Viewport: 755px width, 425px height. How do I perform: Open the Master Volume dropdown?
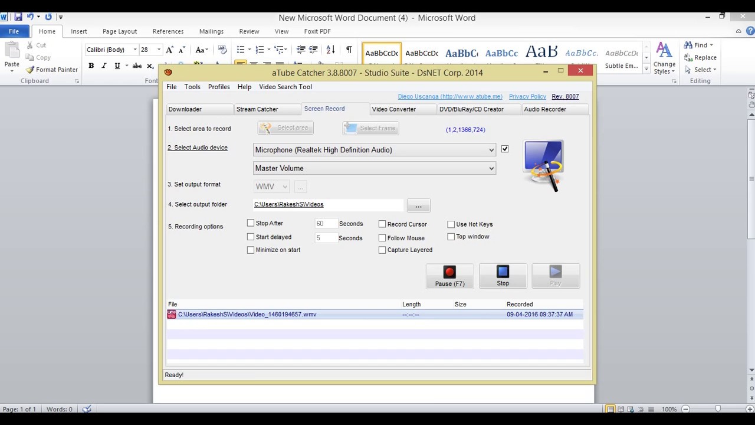(374, 168)
